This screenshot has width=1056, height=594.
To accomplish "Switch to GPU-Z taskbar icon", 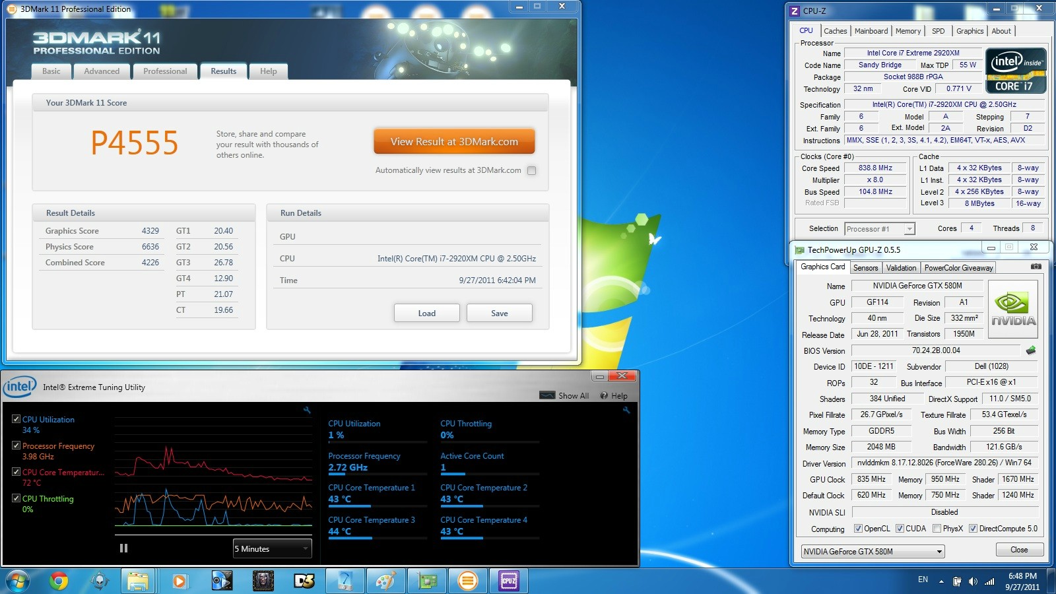I will tap(428, 581).
